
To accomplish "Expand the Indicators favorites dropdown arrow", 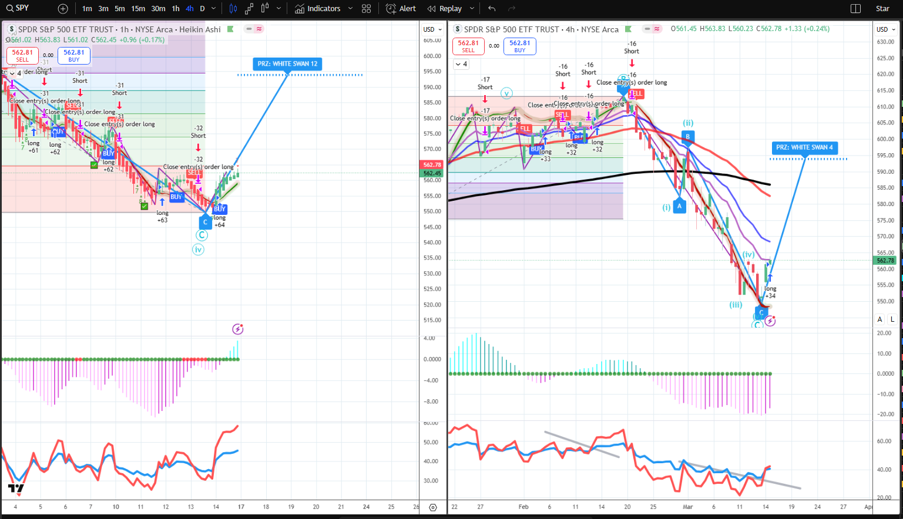I will (x=350, y=9).
